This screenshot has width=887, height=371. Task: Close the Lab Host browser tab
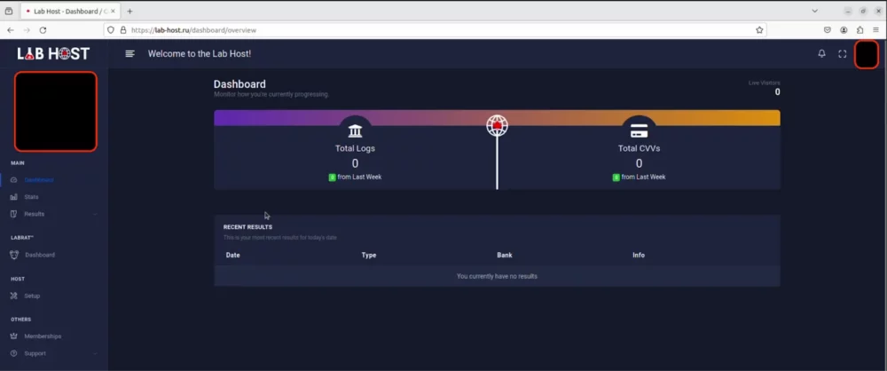coord(112,12)
